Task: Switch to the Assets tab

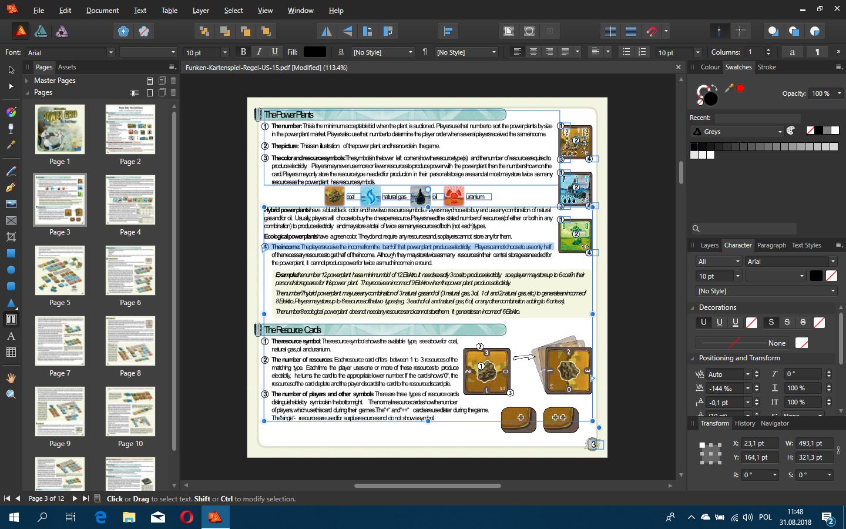Action: (x=67, y=67)
